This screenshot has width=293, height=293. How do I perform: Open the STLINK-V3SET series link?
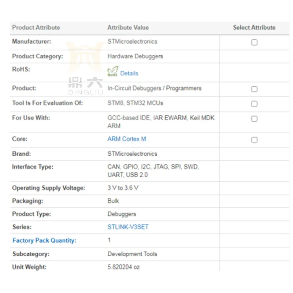pyautogui.click(x=128, y=227)
